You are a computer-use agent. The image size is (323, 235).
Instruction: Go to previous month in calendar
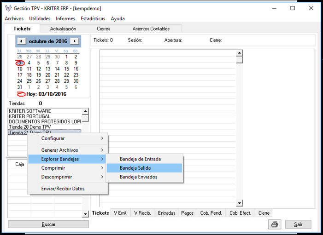pos(21,41)
